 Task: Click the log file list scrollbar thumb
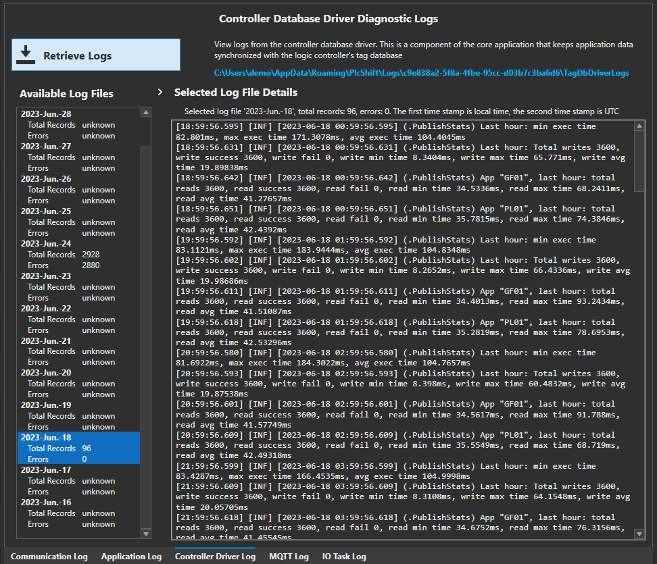click(146, 338)
